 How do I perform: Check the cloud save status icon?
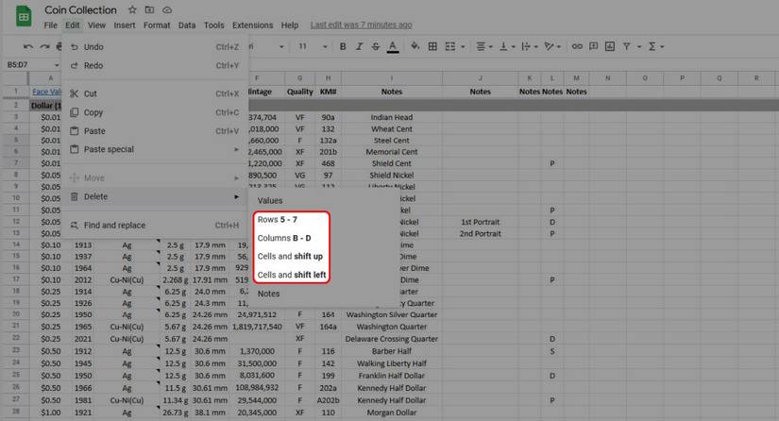167,9
